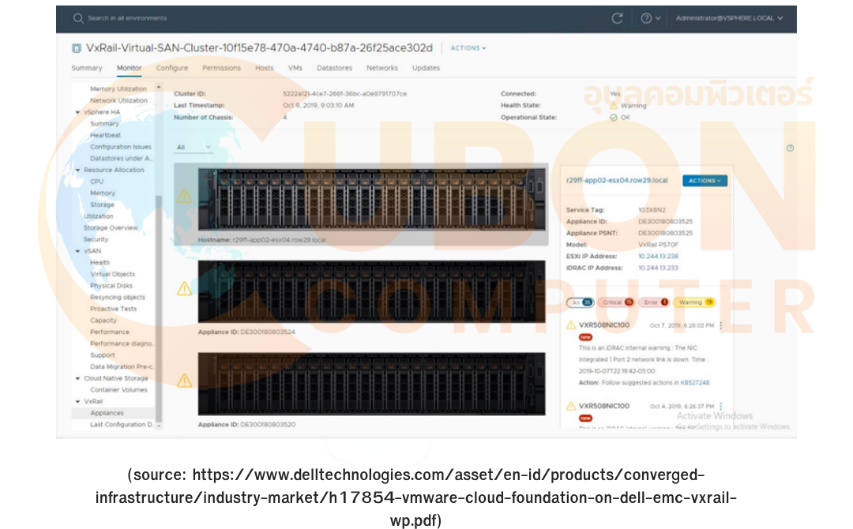Click blue ACTIONS button for host r29ff-app02-esx04
This screenshot has width=853, height=529.
[705, 181]
